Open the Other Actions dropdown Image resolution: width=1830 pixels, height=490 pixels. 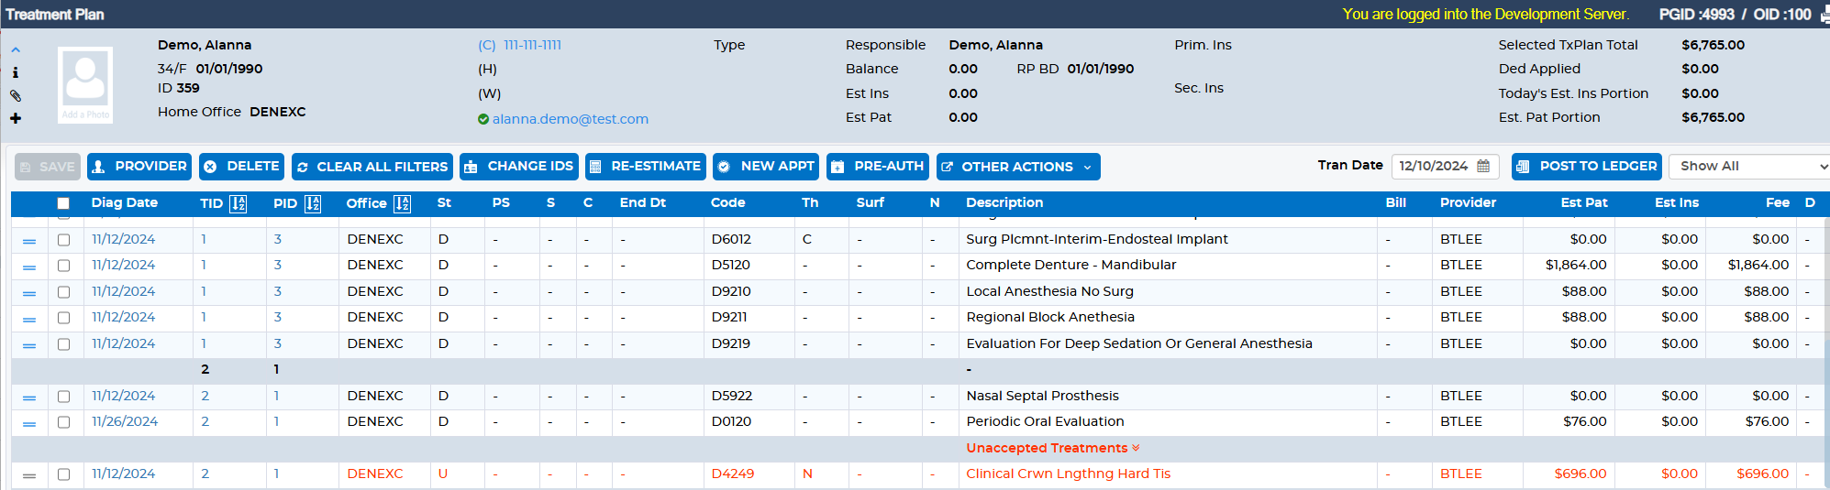click(1018, 167)
